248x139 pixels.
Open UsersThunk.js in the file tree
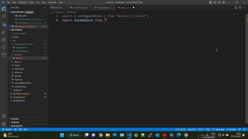22,51
